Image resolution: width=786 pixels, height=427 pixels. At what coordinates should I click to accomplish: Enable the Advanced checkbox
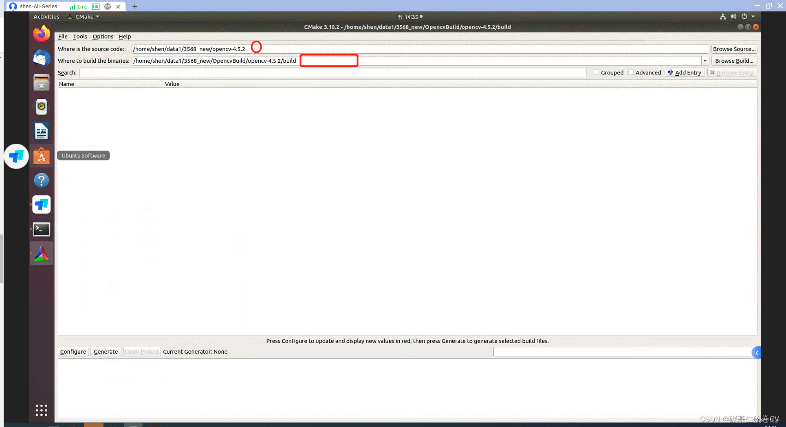pos(631,72)
